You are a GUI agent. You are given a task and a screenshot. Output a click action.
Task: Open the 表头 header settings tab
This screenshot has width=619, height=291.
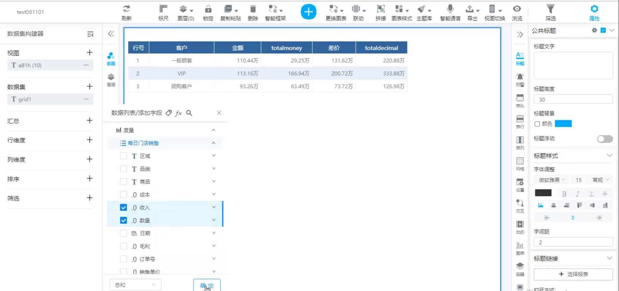520,101
